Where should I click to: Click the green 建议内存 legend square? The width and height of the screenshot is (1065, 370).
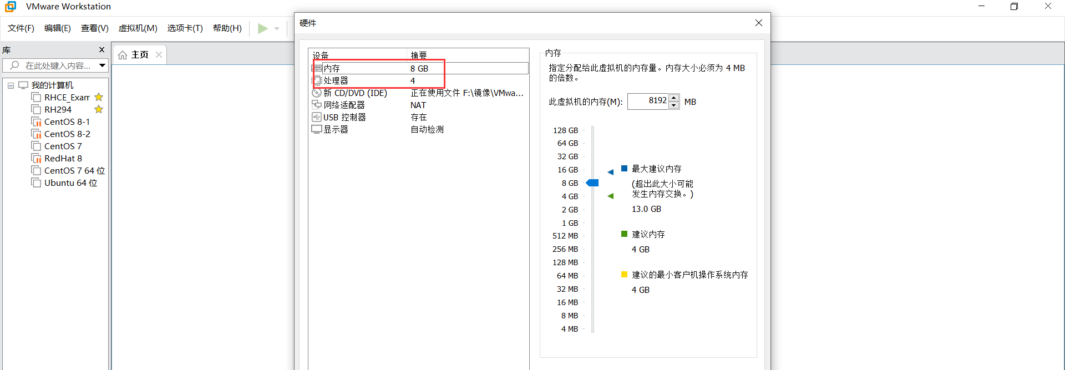click(624, 234)
